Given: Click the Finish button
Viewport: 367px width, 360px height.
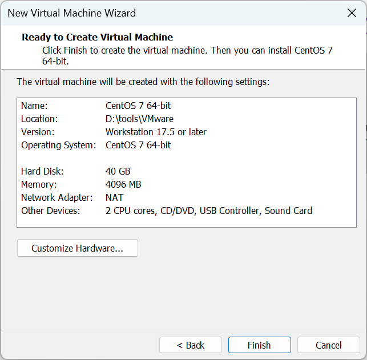Looking at the screenshot, I should point(259,345).
